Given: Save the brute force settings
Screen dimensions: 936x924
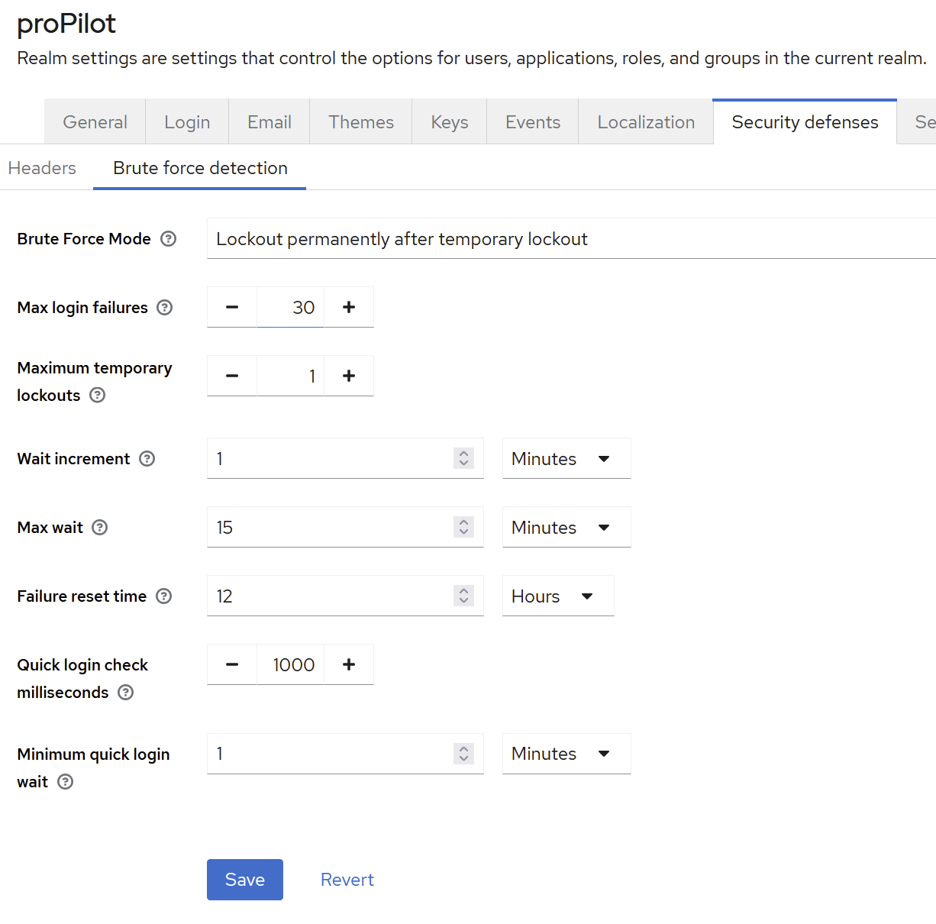Looking at the screenshot, I should [244, 880].
